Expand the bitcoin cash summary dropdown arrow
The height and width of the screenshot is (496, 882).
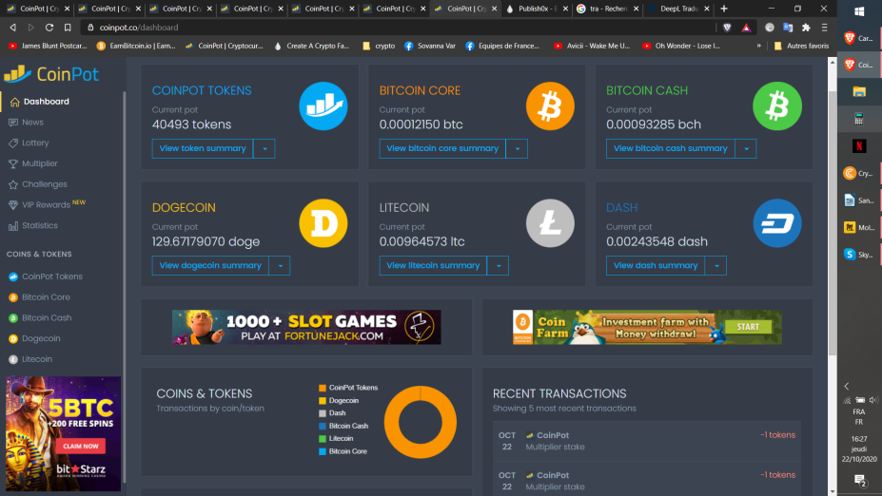(x=746, y=149)
